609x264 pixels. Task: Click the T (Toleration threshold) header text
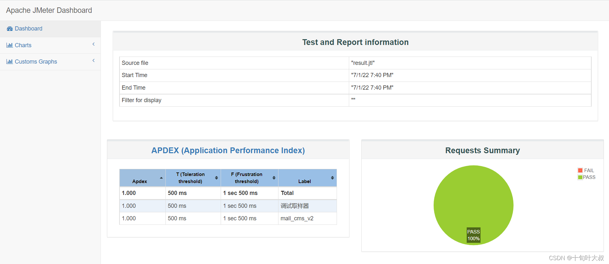190,178
